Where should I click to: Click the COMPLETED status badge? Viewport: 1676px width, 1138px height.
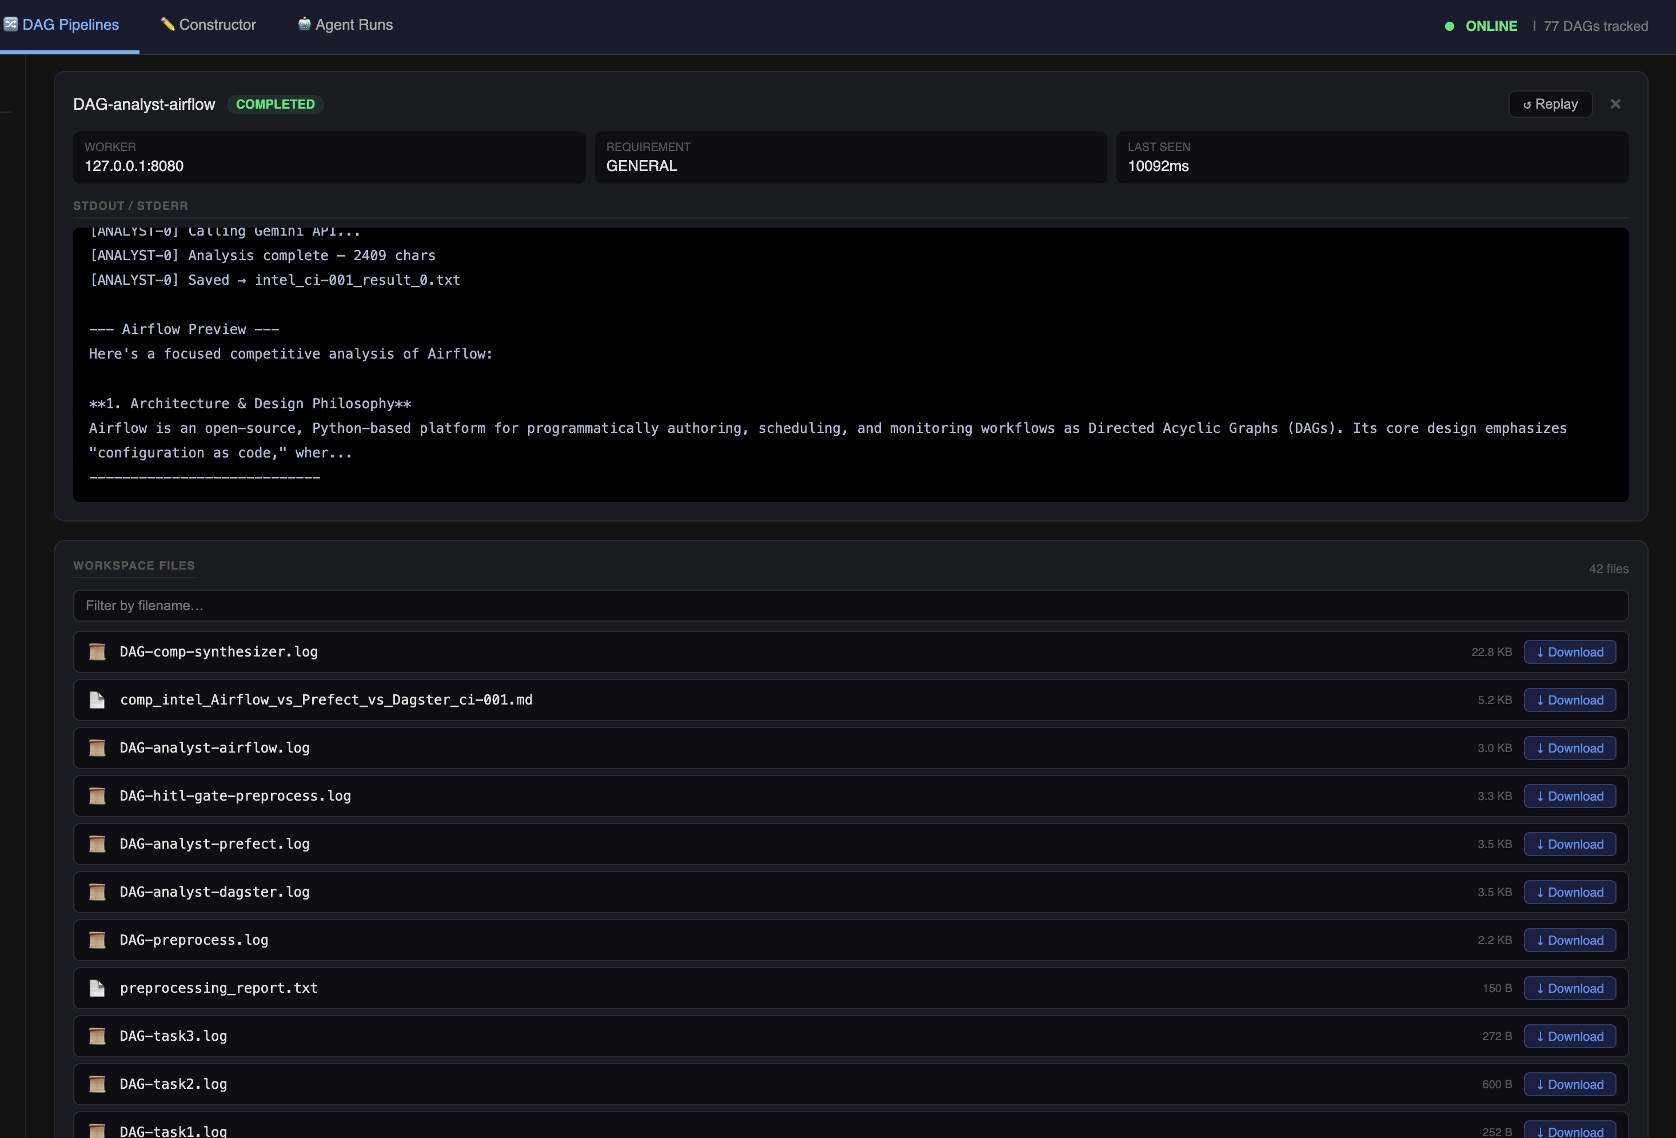coord(275,104)
